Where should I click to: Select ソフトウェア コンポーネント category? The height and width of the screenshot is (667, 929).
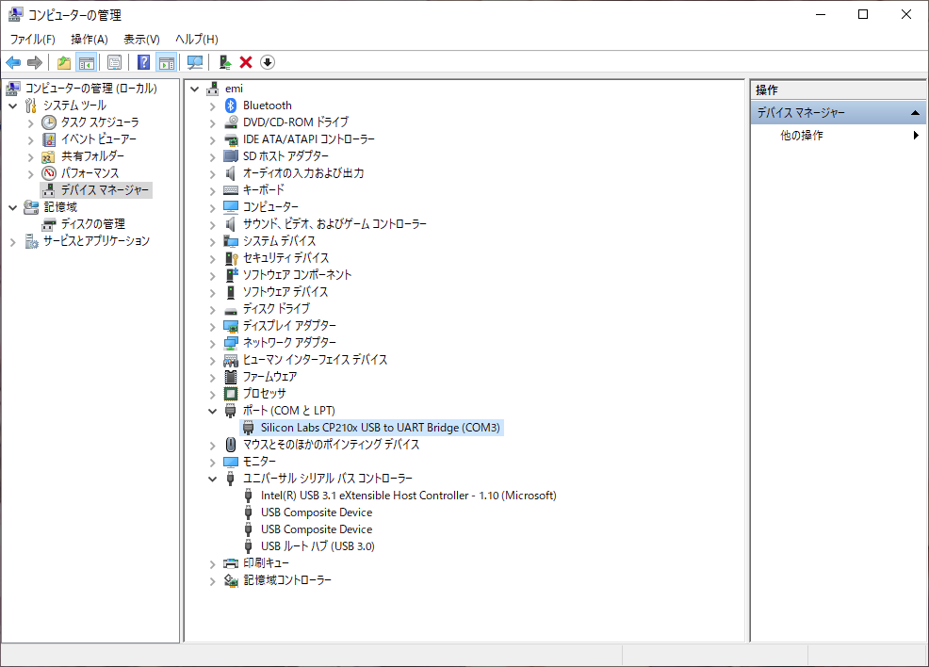297,275
